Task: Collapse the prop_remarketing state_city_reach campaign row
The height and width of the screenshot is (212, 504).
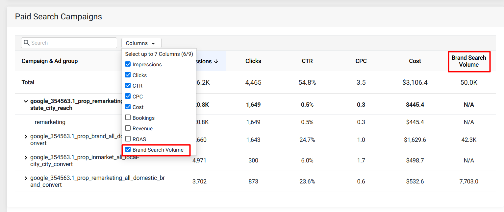Action: click(26, 101)
